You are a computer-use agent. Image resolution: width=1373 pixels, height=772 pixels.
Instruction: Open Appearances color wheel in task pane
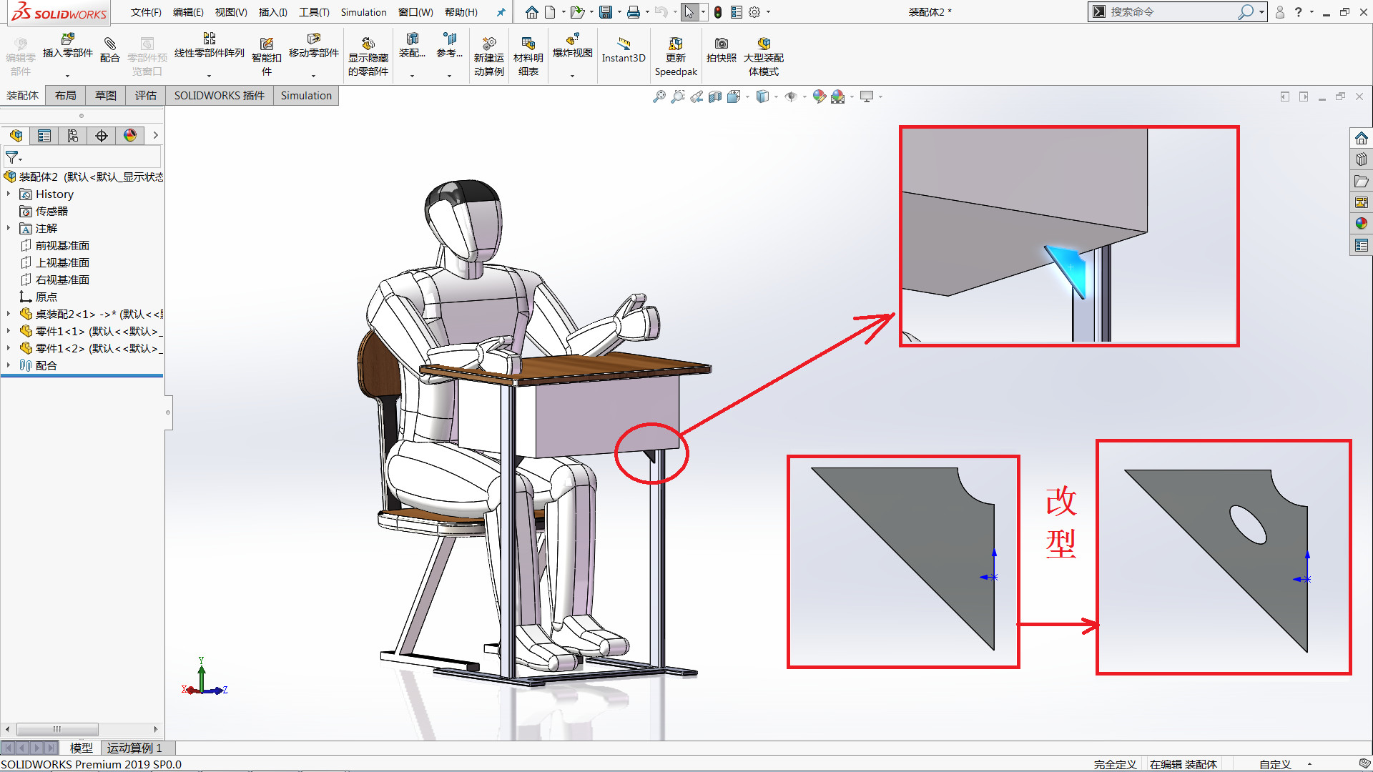pyautogui.click(x=1361, y=224)
